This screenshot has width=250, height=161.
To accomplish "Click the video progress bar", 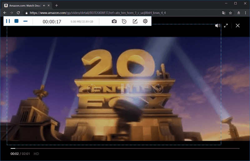I will click(x=125, y=148).
